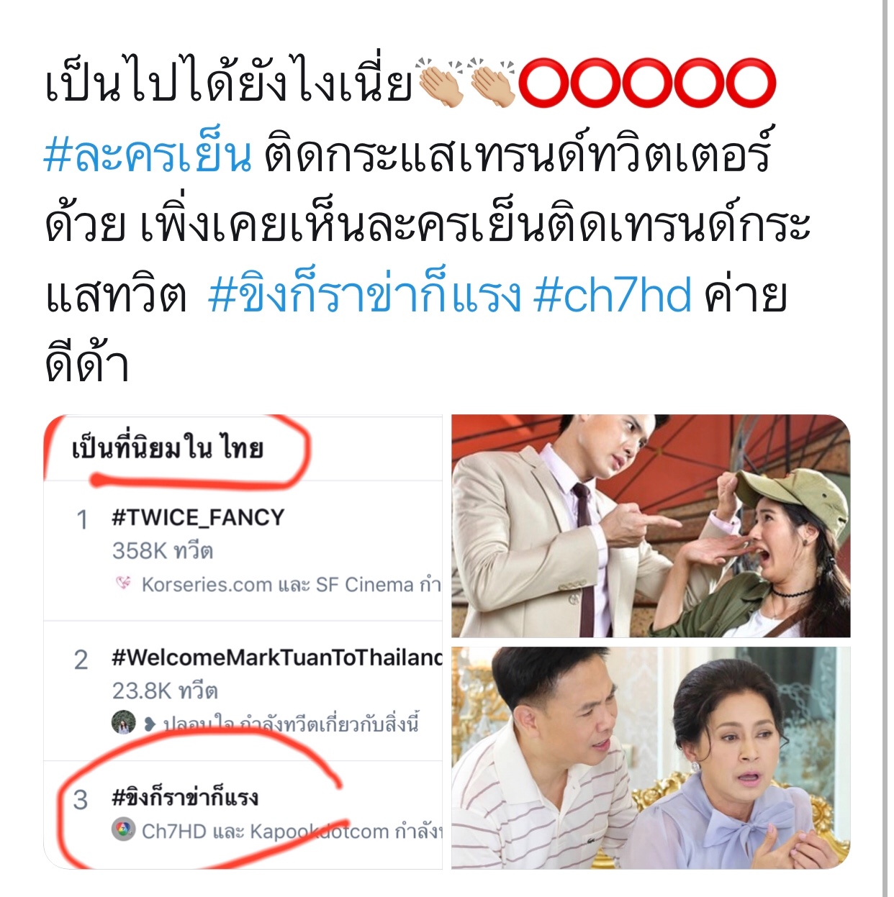The width and height of the screenshot is (894, 897).
Task: Click the first clapping hands emoji
Action: [x=441, y=84]
